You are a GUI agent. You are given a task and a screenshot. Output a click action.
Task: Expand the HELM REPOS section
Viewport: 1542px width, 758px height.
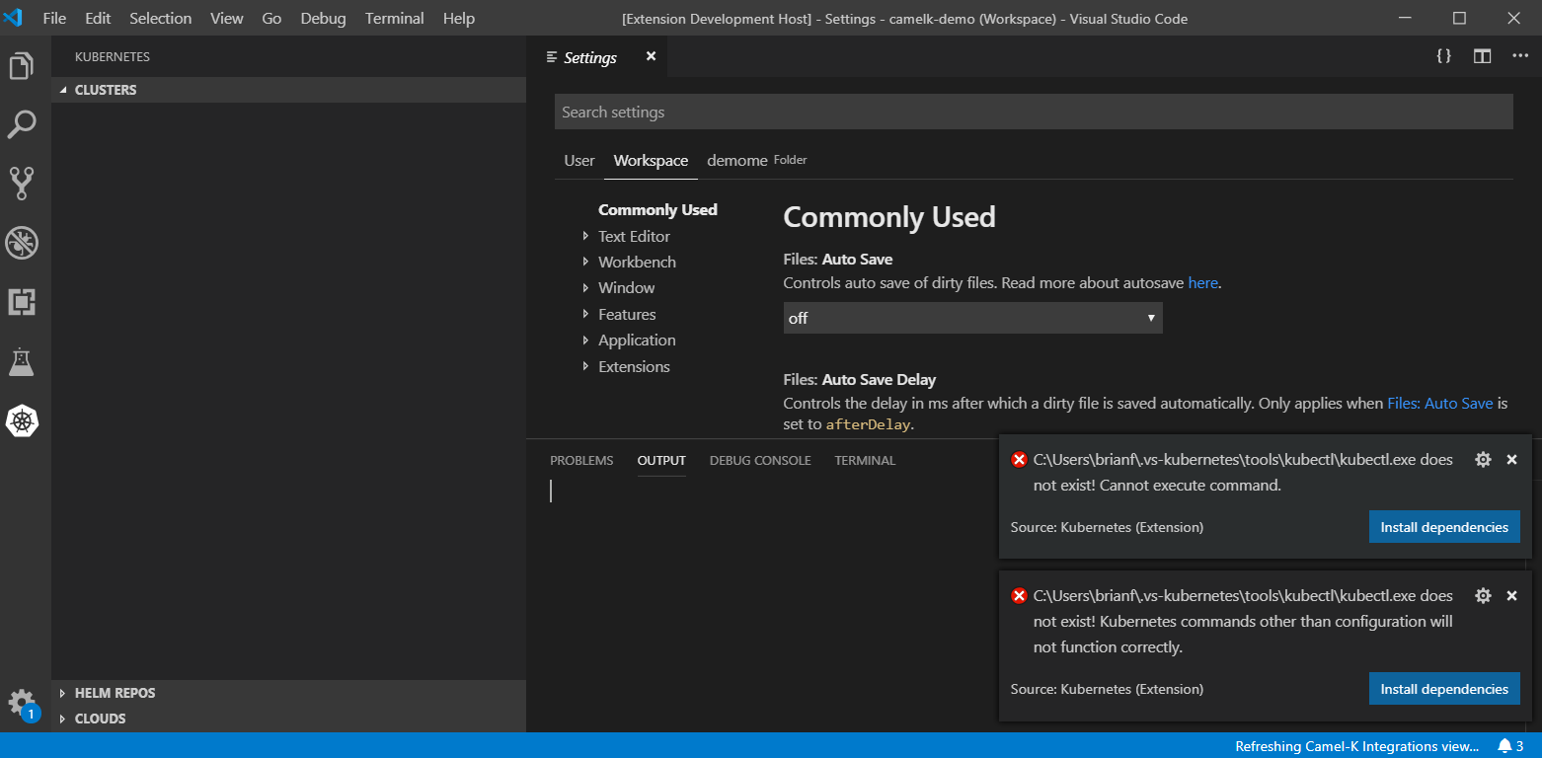click(116, 693)
